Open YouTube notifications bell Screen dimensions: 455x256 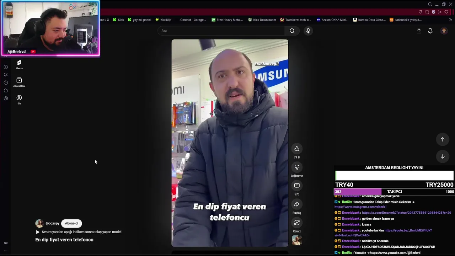[x=430, y=31]
